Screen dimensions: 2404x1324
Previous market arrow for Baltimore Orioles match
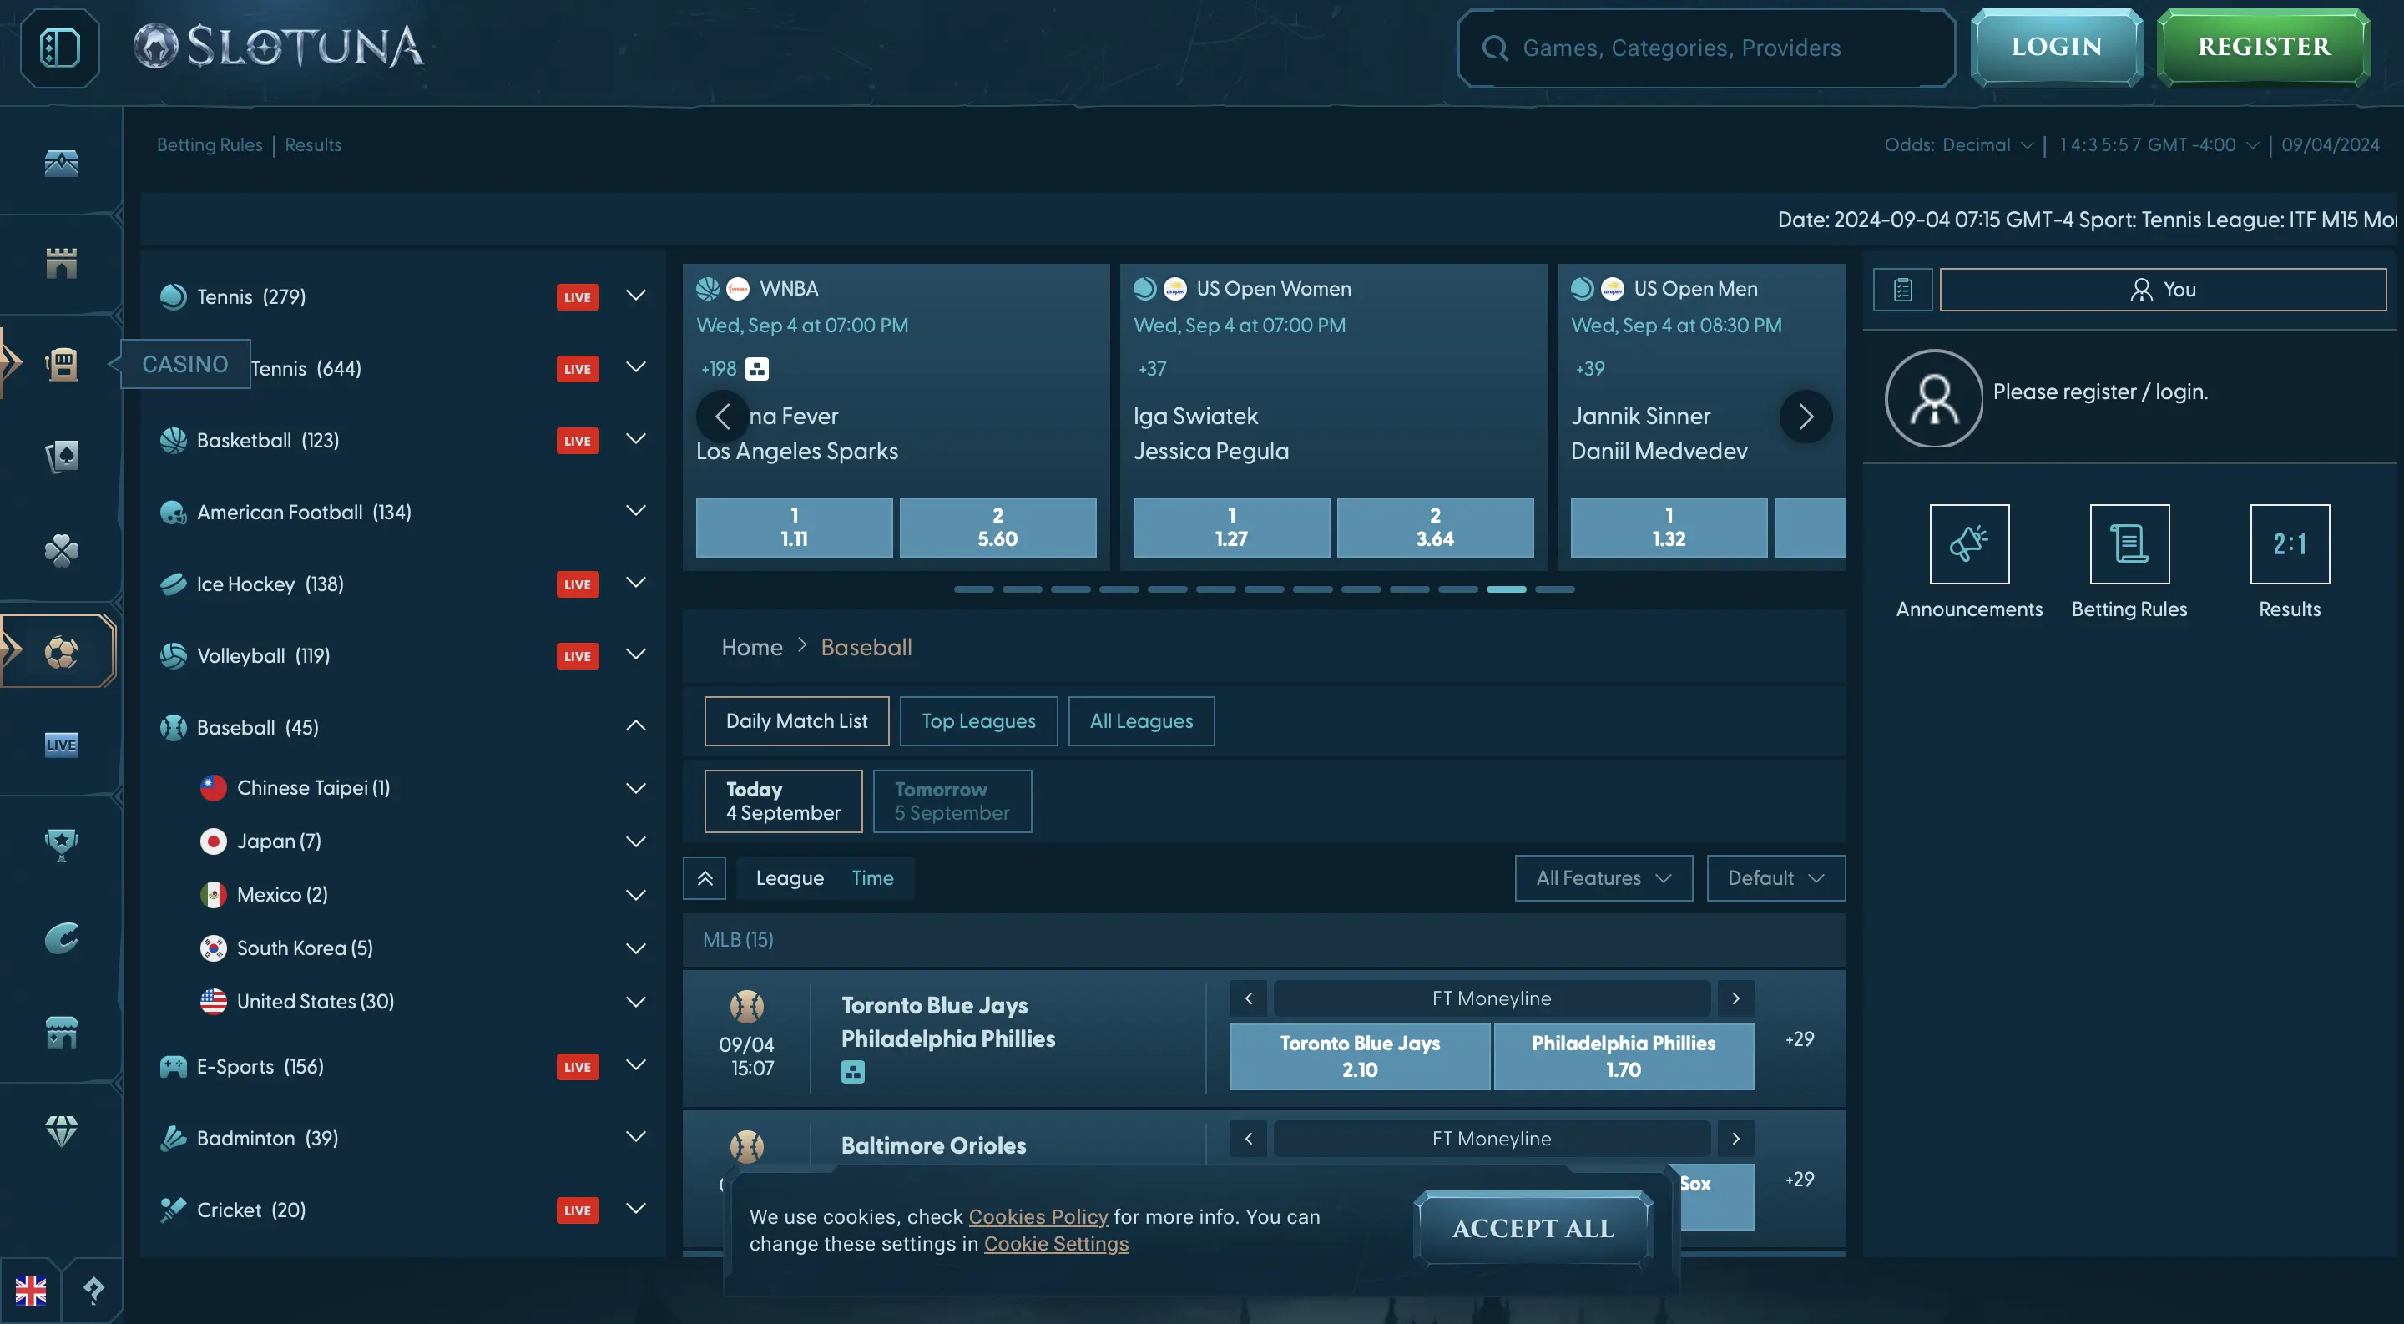click(1248, 1139)
